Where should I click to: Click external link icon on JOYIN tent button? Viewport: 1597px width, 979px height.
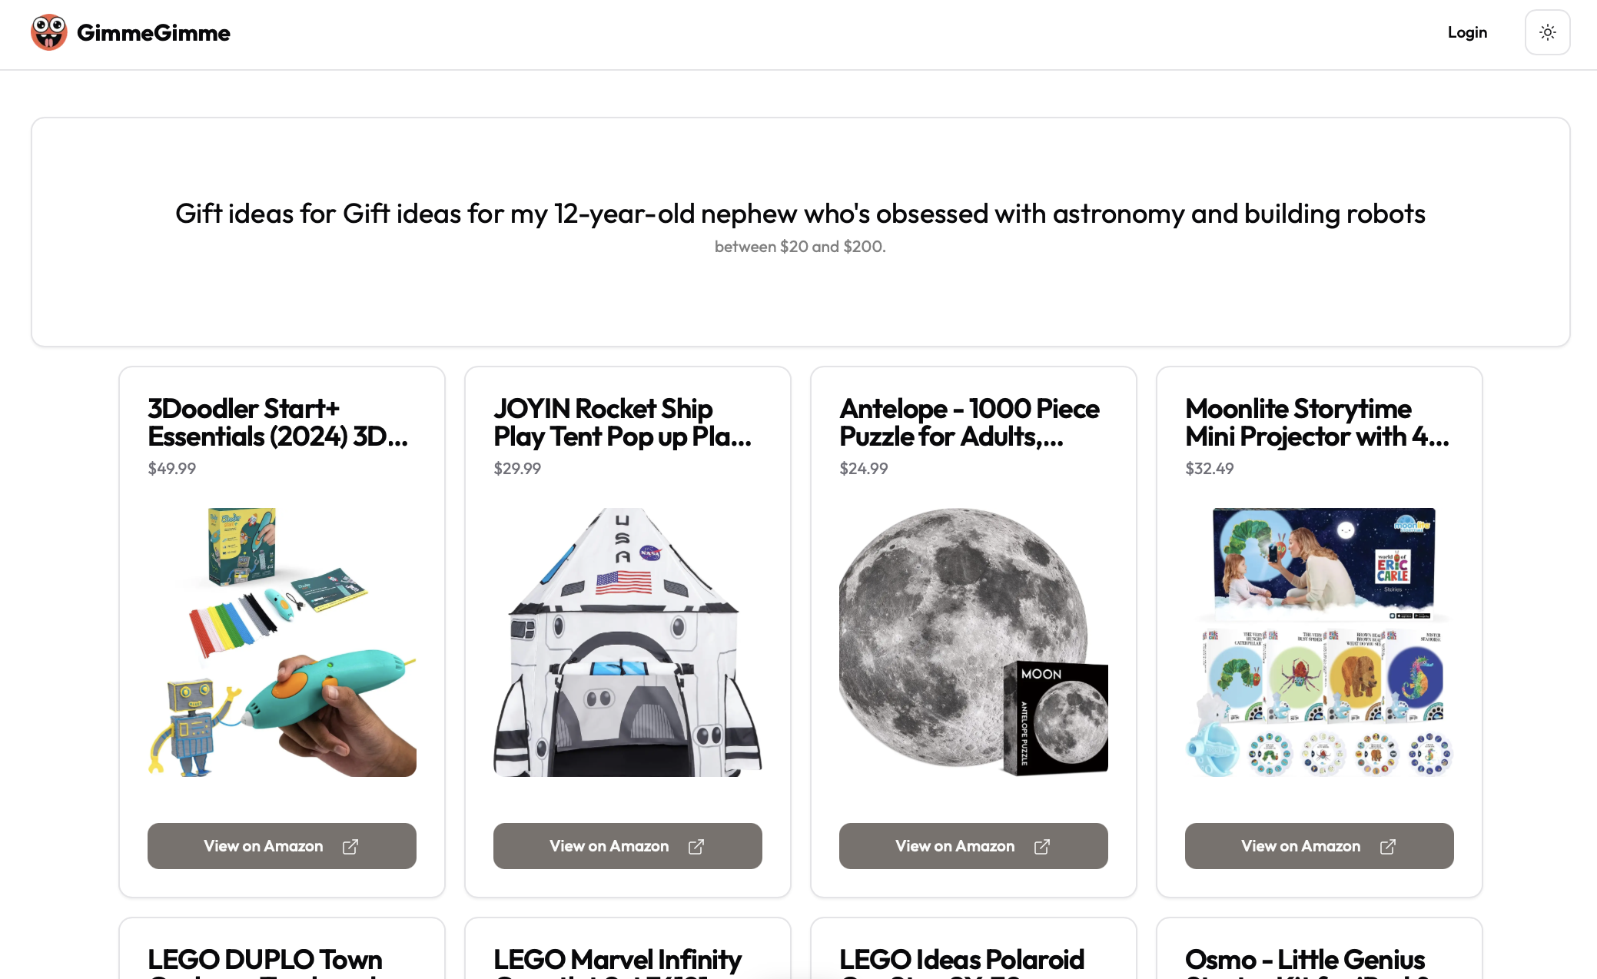click(696, 846)
